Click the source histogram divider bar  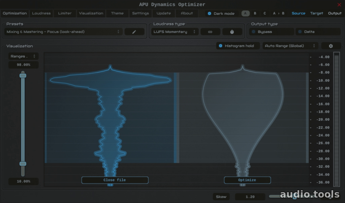click(x=176, y=118)
